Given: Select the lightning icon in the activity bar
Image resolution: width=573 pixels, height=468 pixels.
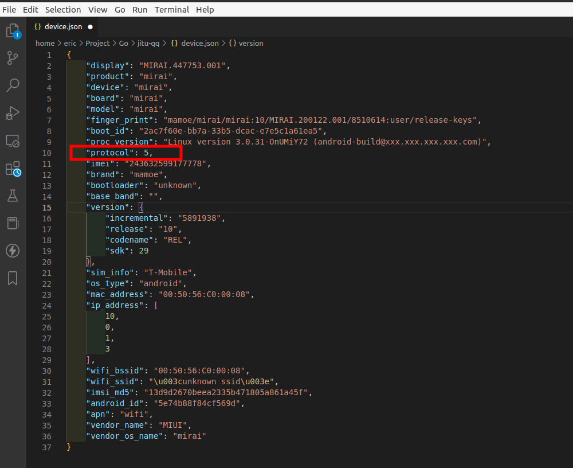Looking at the screenshot, I should point(12,251).
